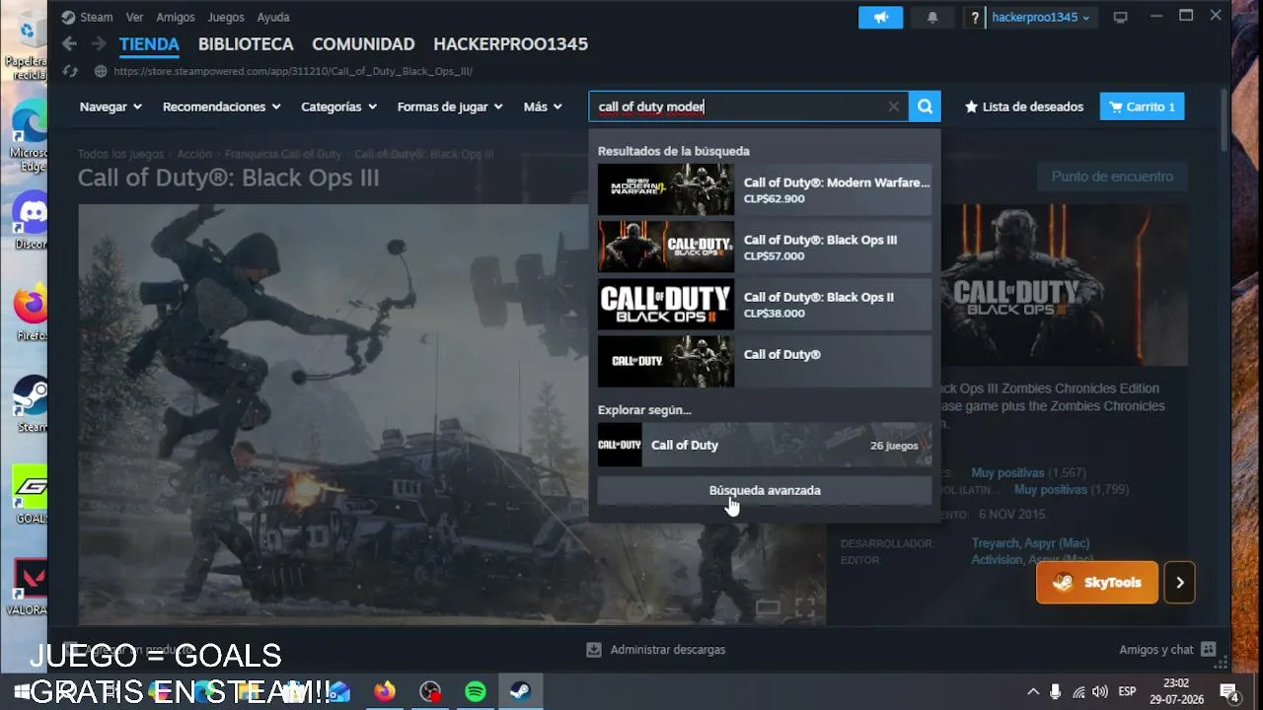Switch the ESP keyboard language indicator

tap(1127, 691)
